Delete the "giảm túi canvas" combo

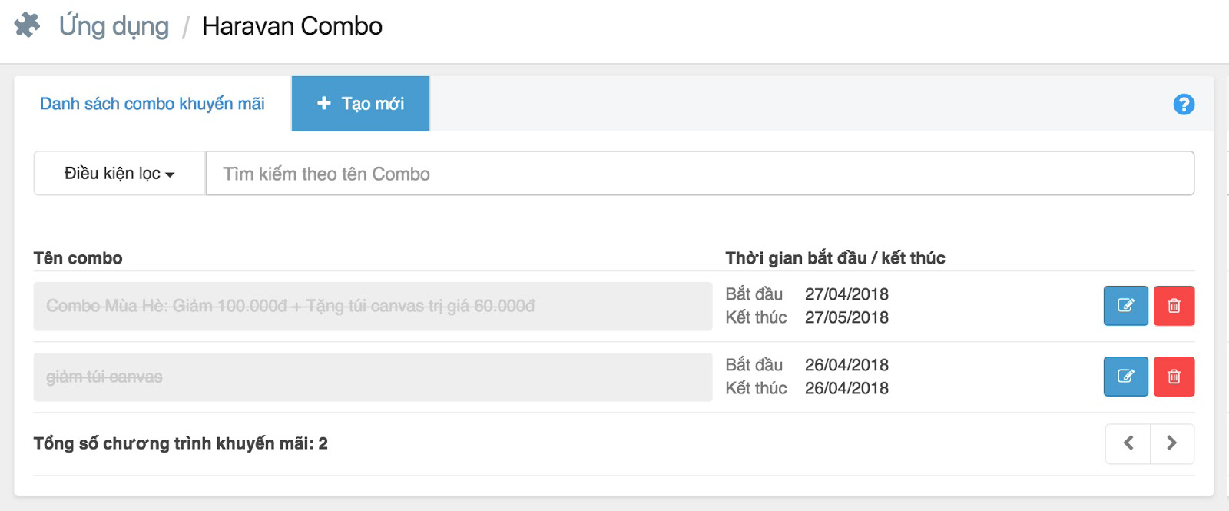[1174, 377]
